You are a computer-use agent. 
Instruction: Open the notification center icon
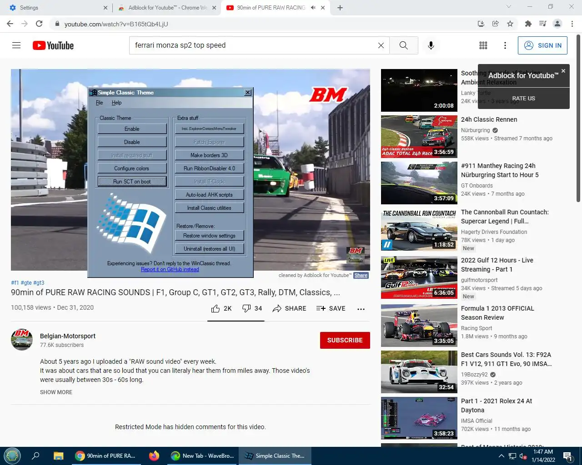coord(567,456)
